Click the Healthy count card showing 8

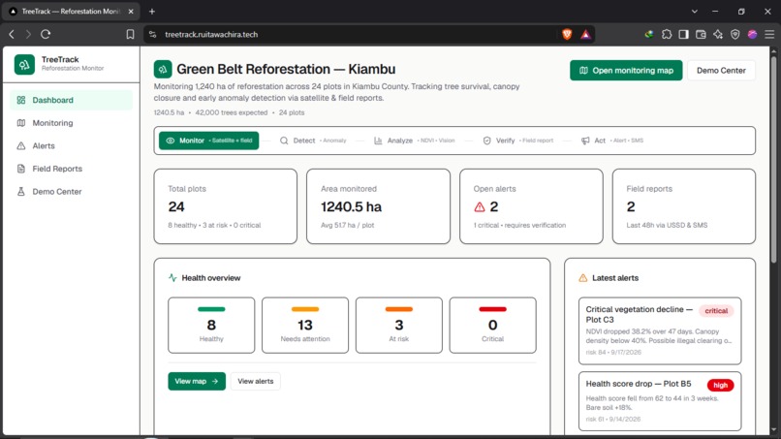coord(211,326)
